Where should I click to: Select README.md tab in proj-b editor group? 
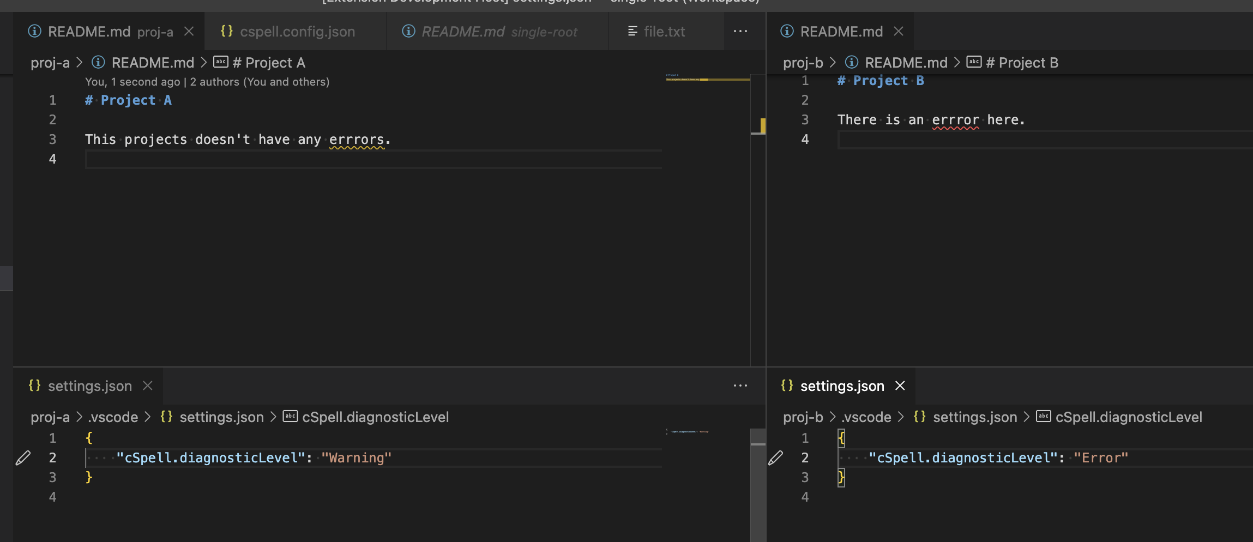point(841,32)
